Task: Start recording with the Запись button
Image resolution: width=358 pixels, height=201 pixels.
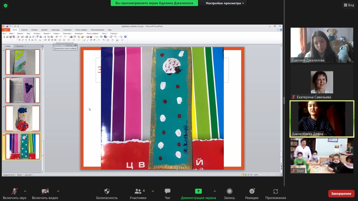Action: tap(229, 194)
